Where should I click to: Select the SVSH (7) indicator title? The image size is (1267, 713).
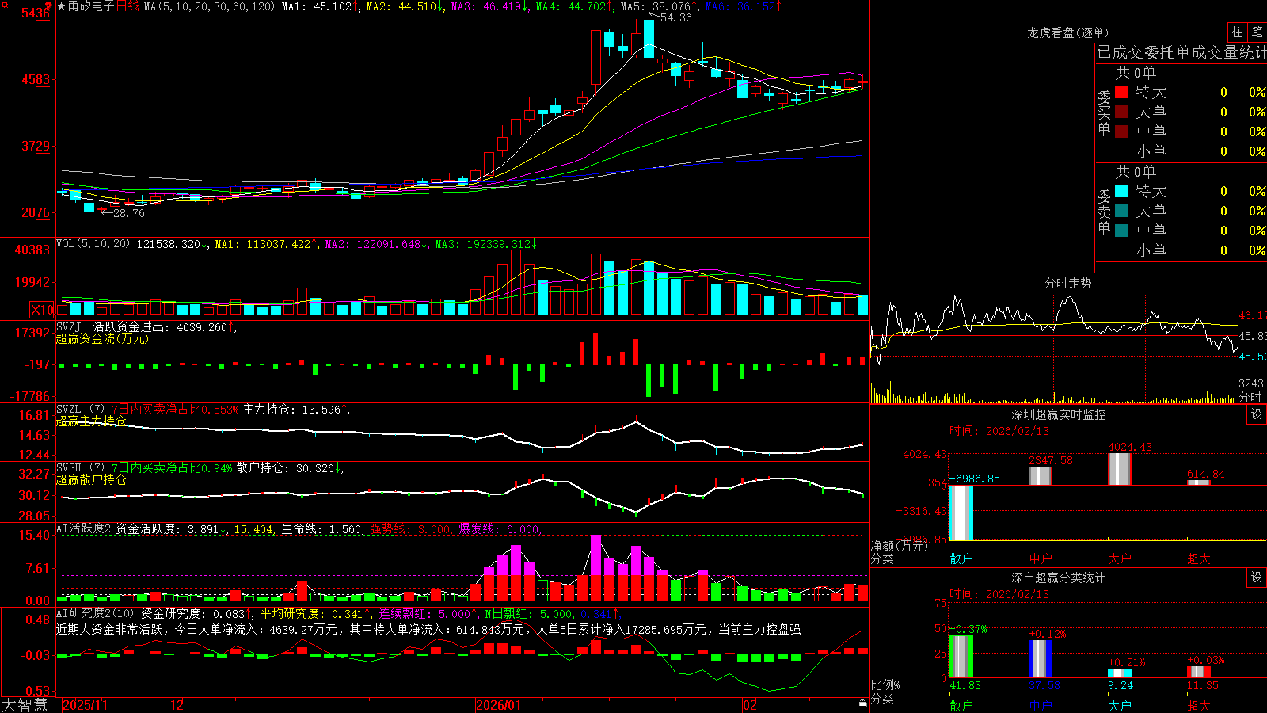pos(81,468)
